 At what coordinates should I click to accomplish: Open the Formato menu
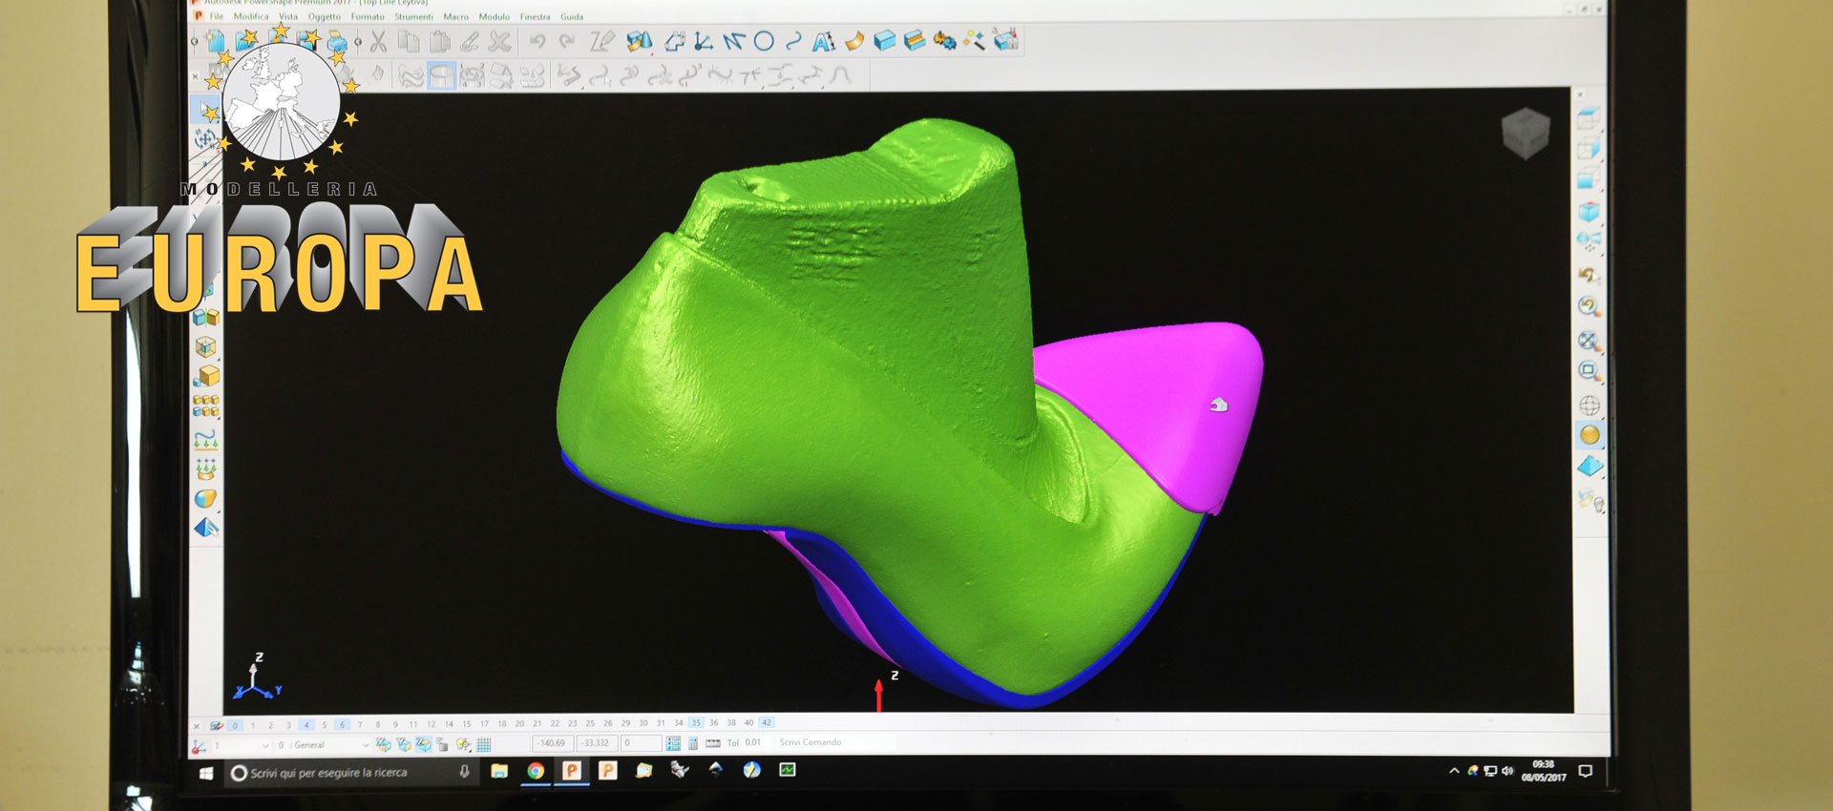click(x=367, y=16)
